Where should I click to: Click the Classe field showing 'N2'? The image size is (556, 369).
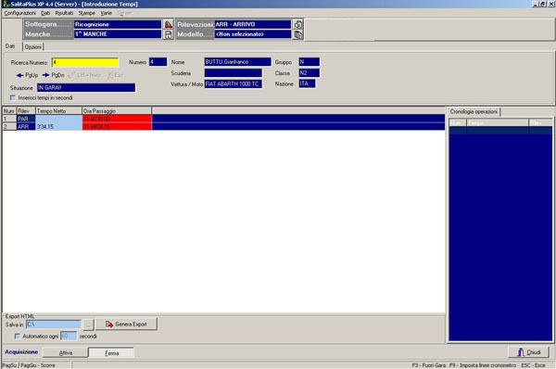(310, 73)
